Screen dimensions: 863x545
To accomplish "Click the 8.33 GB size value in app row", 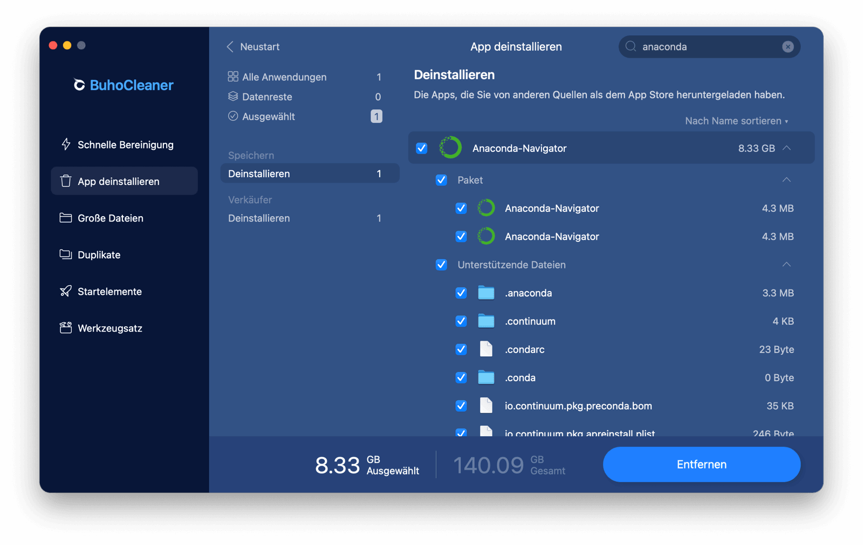I will 756,148.
